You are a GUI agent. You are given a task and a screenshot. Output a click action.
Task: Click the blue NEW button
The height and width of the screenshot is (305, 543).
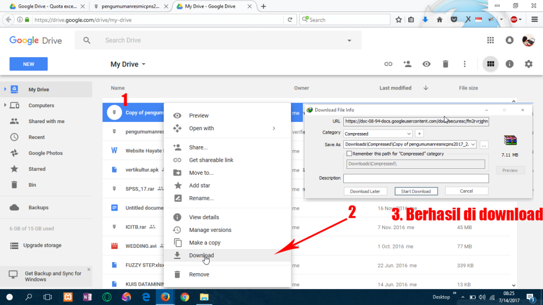(29, 64)
